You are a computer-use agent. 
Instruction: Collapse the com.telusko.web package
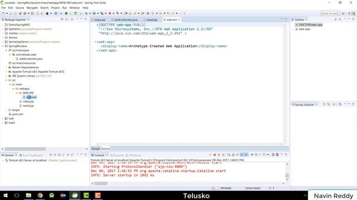click(10, 54)
